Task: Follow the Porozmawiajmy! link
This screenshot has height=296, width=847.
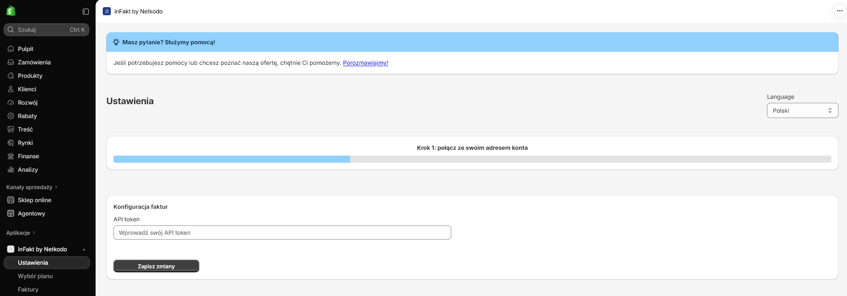Action: coord(365,63)
